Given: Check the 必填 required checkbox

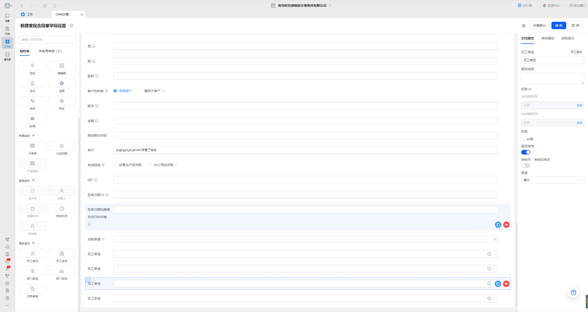Looking at the screenshot, I should pos(523,139).
